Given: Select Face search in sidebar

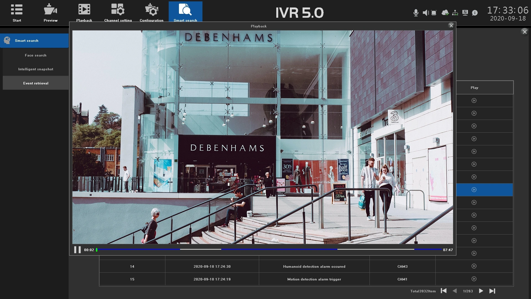Looking at the screenshot, I should pyautogui.click(x=36, y=55).
